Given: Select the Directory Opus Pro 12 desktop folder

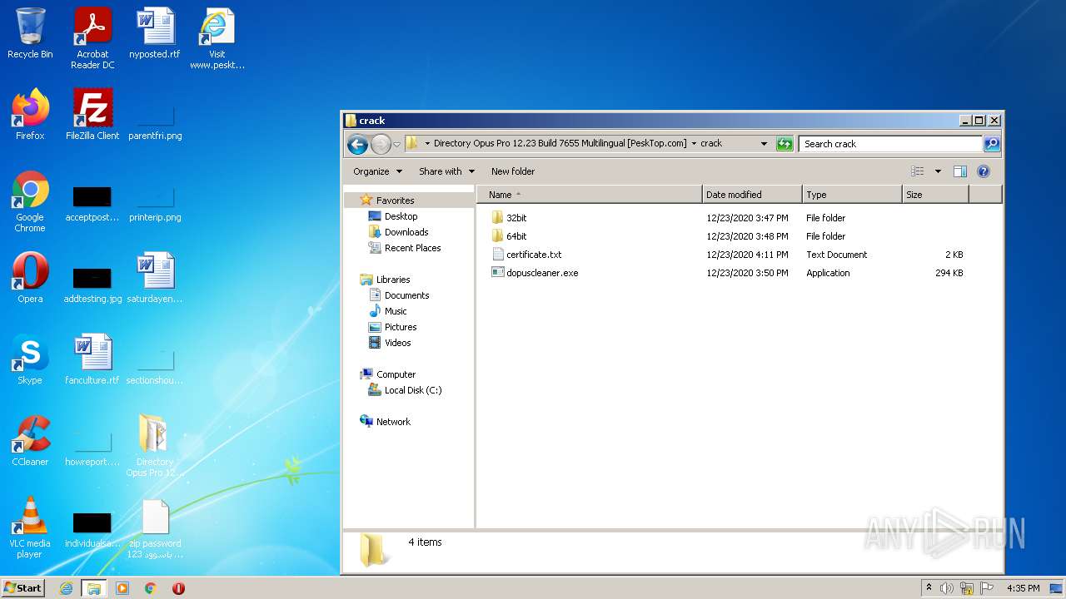Looking at the screenshot, I should coord(155,446).
